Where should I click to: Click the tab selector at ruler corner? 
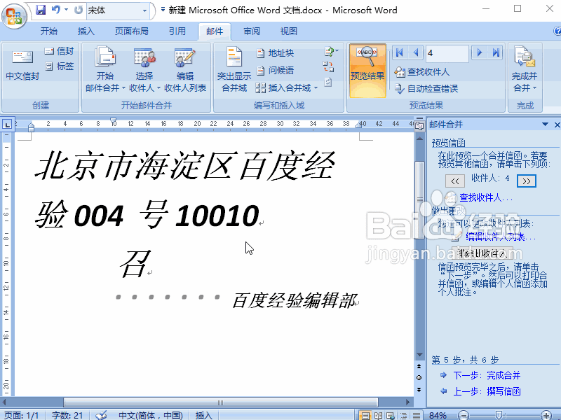pos(7,125)
